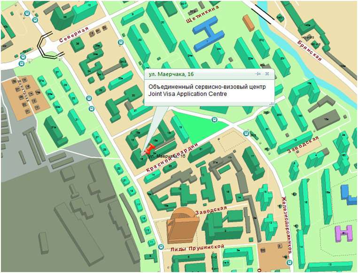Select the popup title ул. Маерчака, 16
The width and height of the screenshot is (358, 273).
tap(171, 74)
